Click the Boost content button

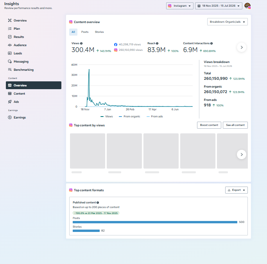(209, 125)
